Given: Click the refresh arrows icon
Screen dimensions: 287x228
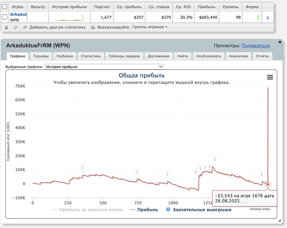Looking at the screenshot, I should pyautogui.click(x=15, y=27).
